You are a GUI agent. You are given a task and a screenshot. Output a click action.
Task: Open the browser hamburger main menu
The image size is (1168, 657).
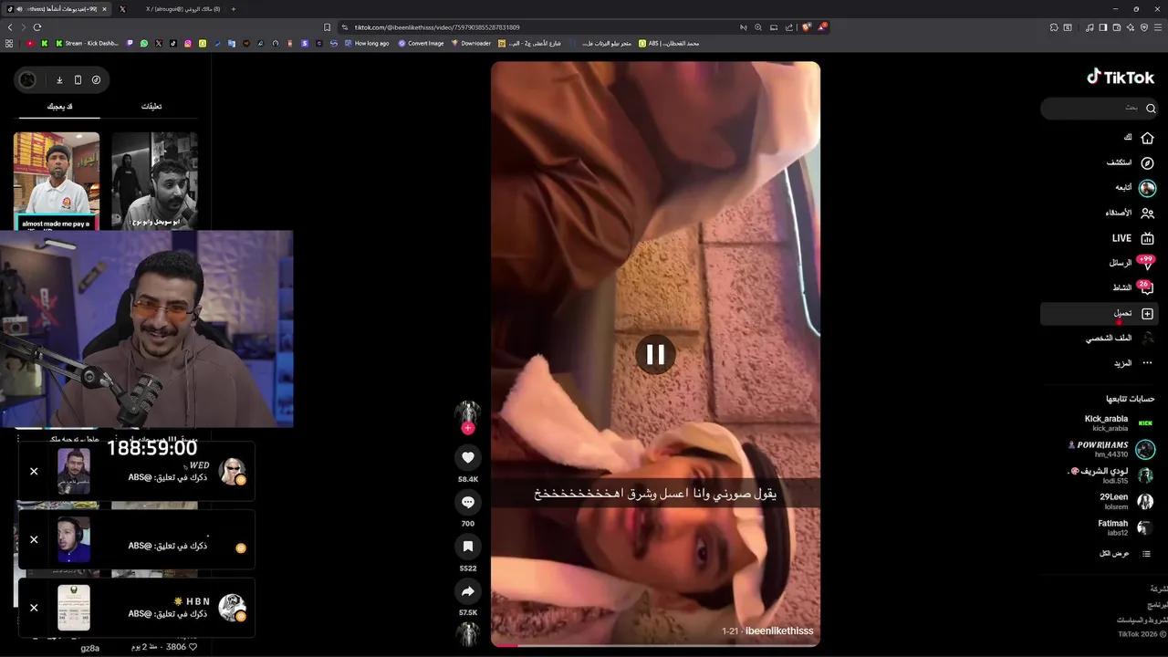click(x=1158, y=27)
